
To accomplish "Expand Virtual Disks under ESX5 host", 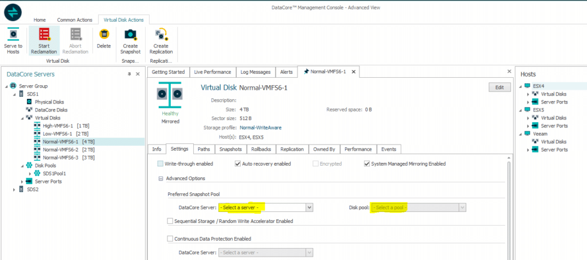I will (x=528, y=118).
